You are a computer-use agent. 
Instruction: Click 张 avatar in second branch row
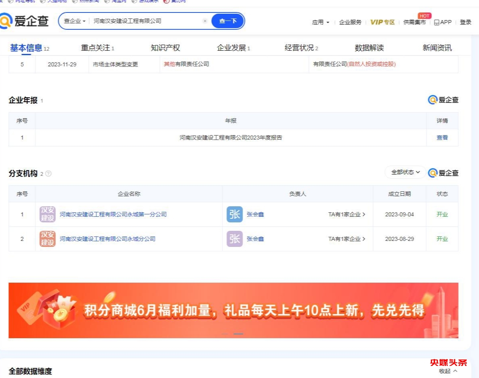235,239
